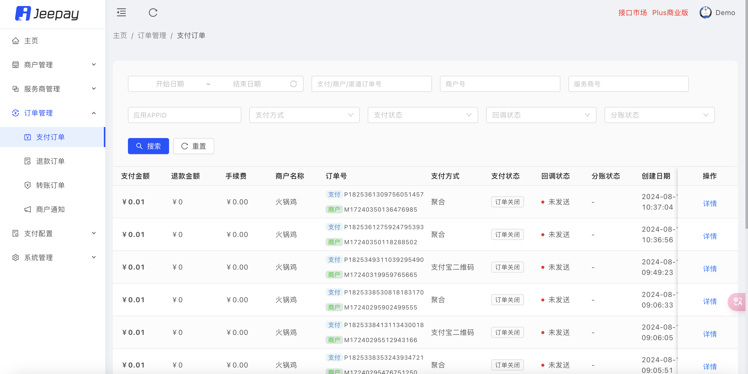Click the 商户号 input field
748x374 pixels.
point(499,84)
